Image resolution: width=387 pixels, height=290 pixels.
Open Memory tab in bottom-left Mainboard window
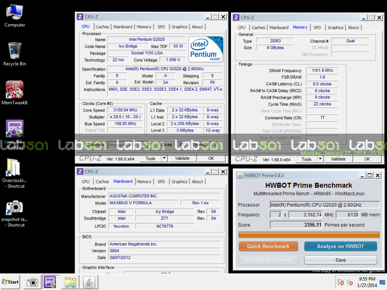(144, 182)
